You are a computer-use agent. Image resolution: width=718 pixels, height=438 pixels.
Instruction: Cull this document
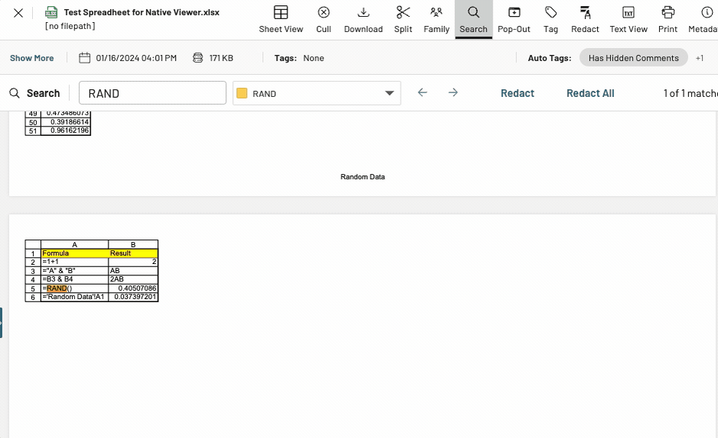[323, 20]
